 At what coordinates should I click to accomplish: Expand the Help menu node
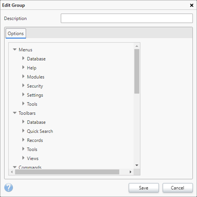pyautogui.click(x=23, y=67)
